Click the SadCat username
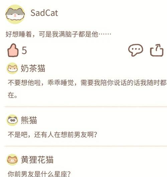The height and width of the screenshot is (177, 167). point(44,13)
